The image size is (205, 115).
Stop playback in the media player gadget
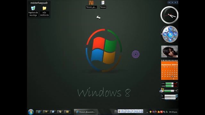pyautogui.click(x=170, y=39)
